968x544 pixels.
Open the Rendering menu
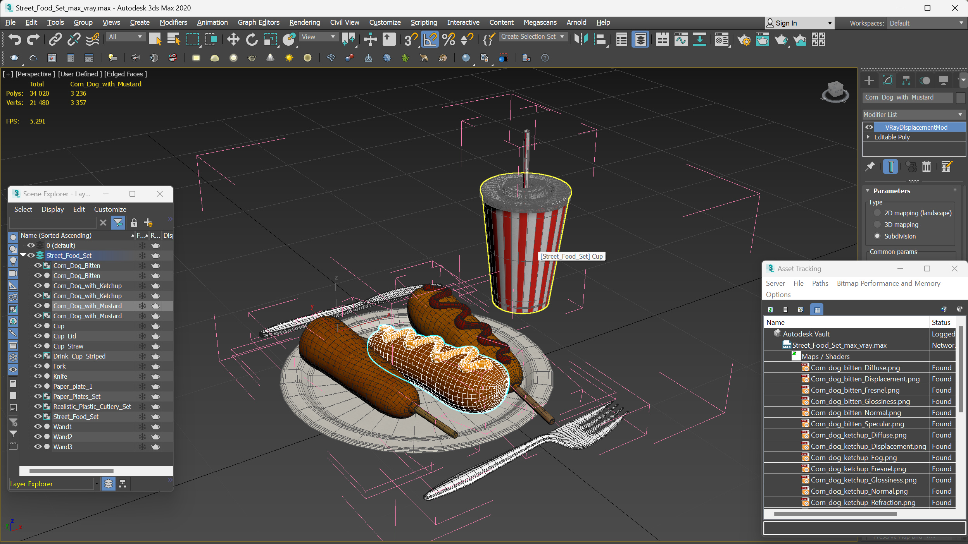click(x=304, y=22)
